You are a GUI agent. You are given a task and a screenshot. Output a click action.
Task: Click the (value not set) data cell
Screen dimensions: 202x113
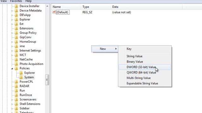coord(122,12)
